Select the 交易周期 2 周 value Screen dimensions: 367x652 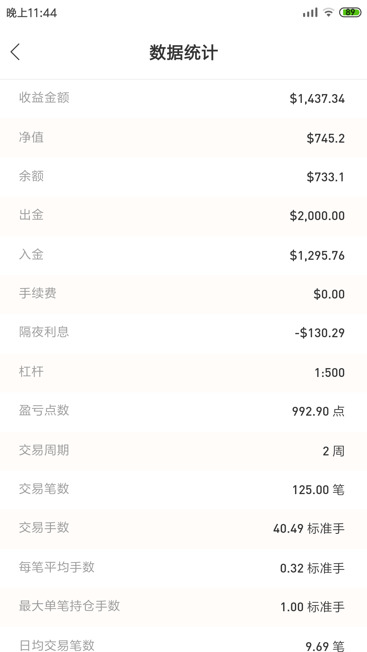(333, 451)
